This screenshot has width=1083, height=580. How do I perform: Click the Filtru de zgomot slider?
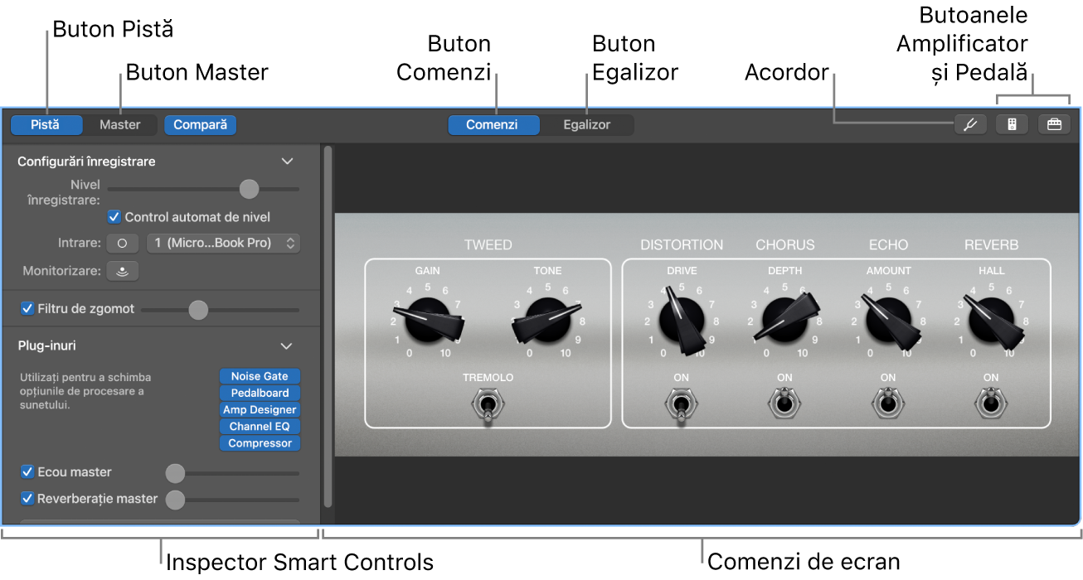220,310
